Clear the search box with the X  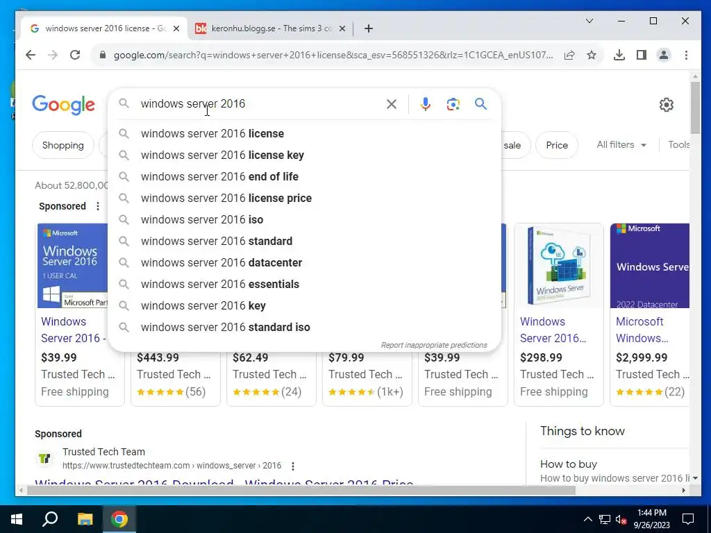392,104
